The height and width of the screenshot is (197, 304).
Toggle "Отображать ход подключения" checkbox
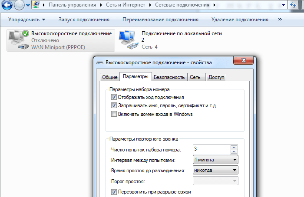pos(114,97)
